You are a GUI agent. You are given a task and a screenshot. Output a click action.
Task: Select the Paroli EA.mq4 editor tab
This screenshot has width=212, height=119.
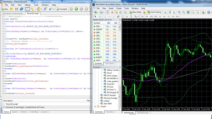coord(33,13)
